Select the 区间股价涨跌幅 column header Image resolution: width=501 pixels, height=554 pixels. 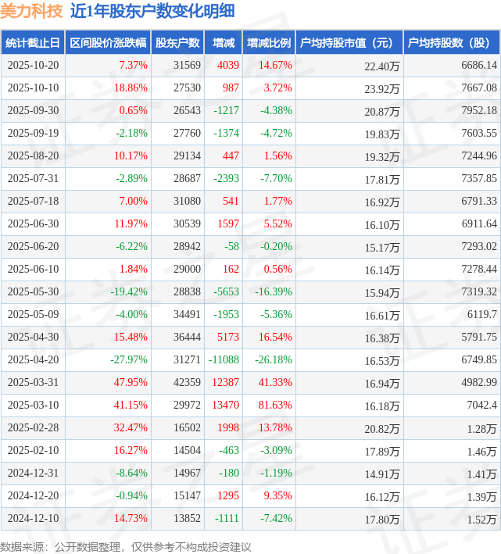(x=108, y=43)
